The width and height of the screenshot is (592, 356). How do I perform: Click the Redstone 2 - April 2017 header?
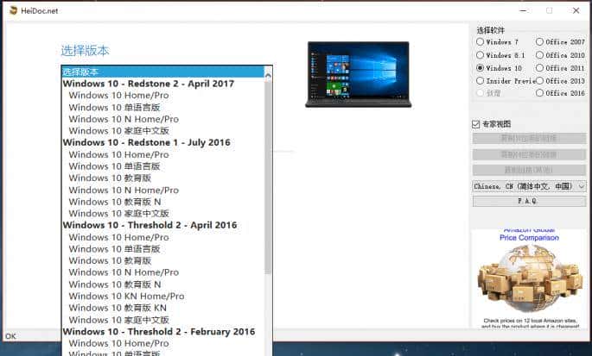[149, 84]
